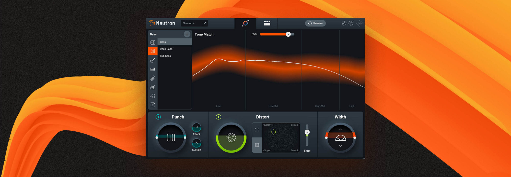This screenshot has width=511, height=177.
Task: Toggle the Punch module power button
Action: pyautogui.click(x=158, y=117)
